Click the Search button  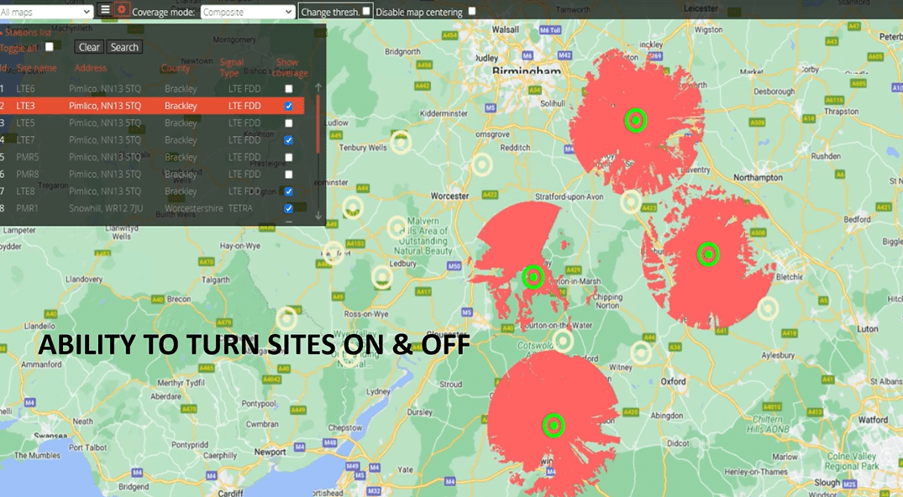[124, 47]
